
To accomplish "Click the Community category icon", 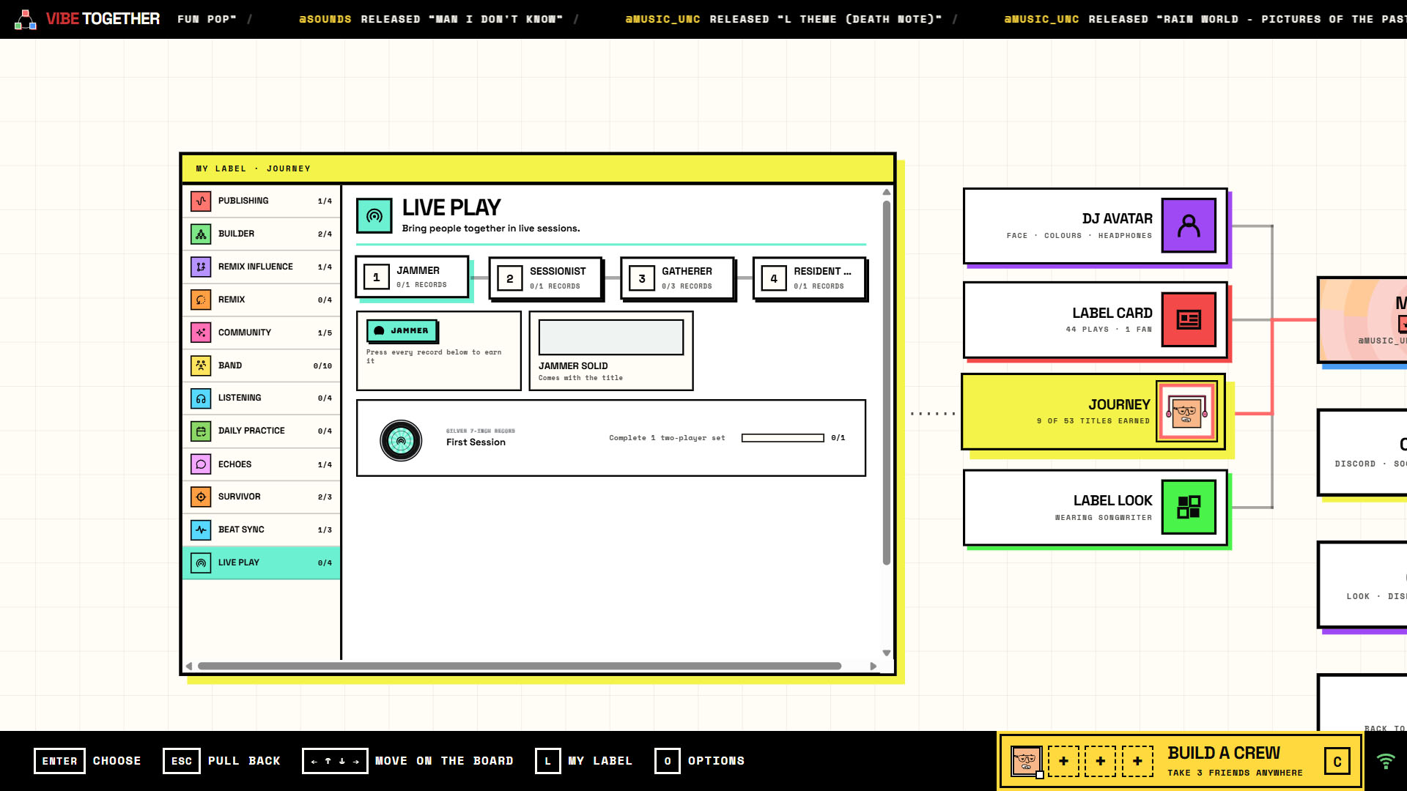I will (x=201, y=333).
